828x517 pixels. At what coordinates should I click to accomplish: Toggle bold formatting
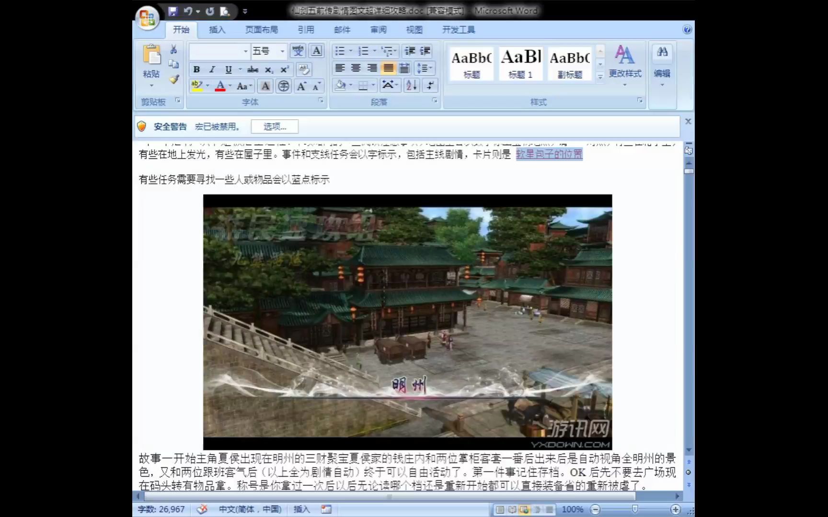[196, 69]
